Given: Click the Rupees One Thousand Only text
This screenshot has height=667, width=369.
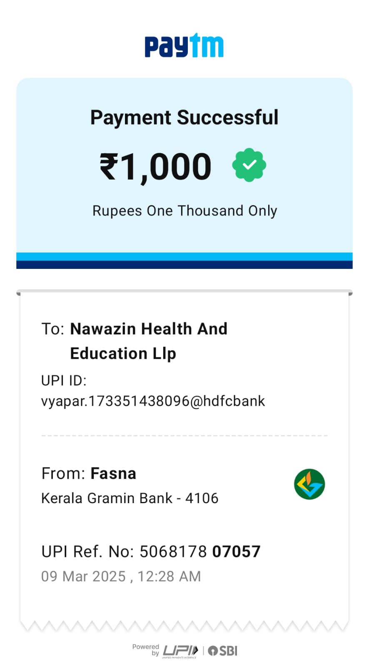Looking at the screenshot, I should [x=184, y=211].
